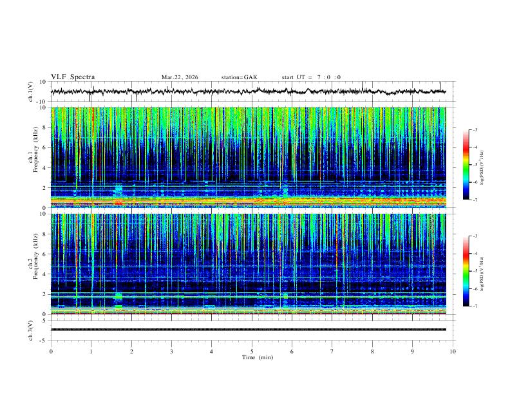Click the "2" minute tick label
This screenshot has width=510, height=394.
tap(132, 352)
